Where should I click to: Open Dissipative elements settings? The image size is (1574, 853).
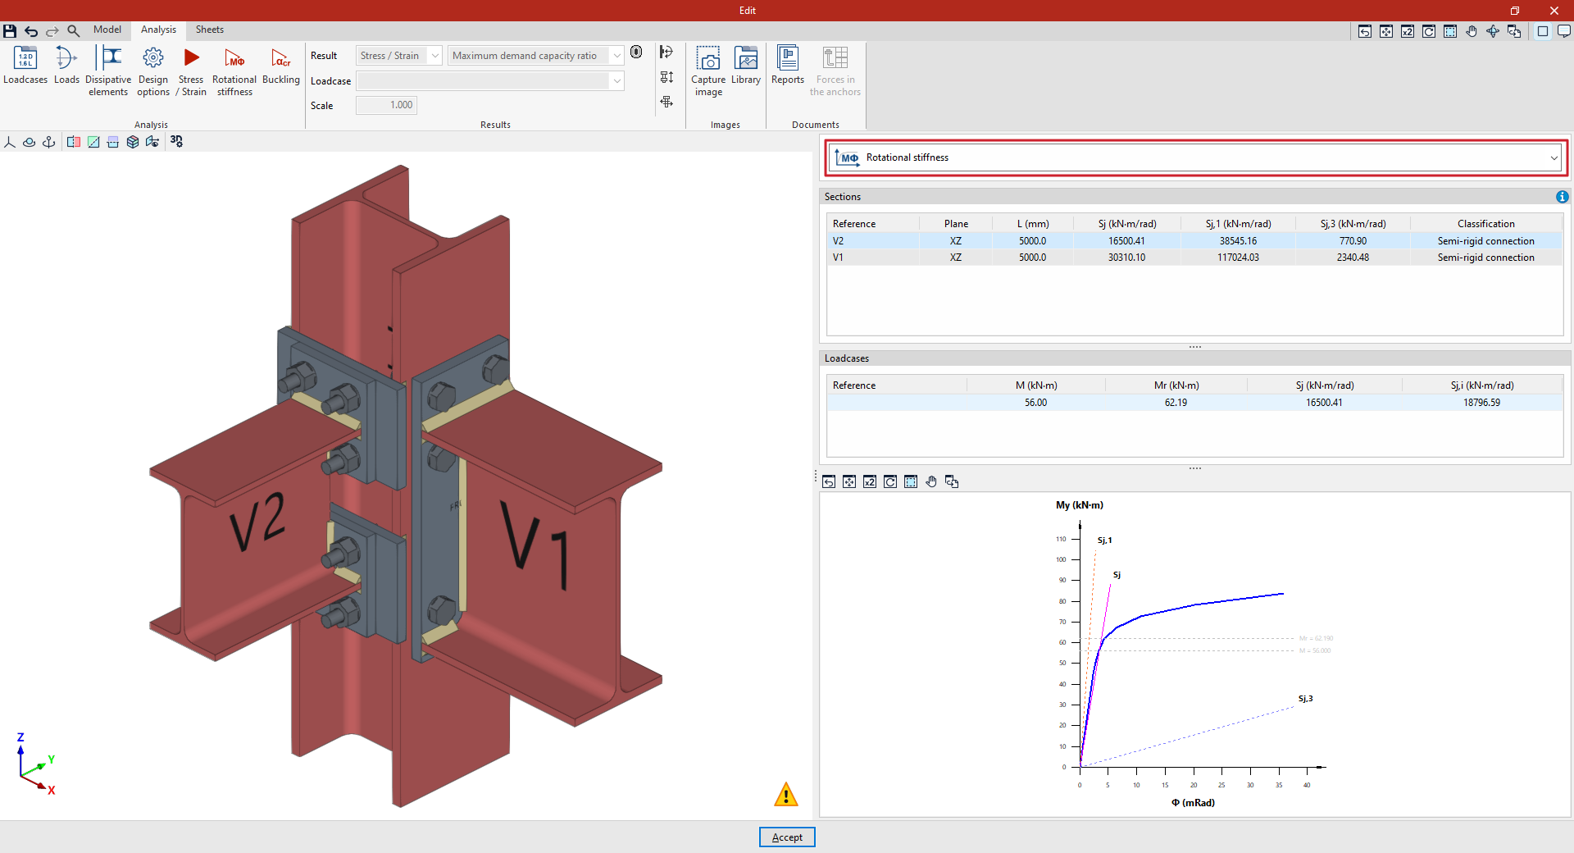[108, 71]
